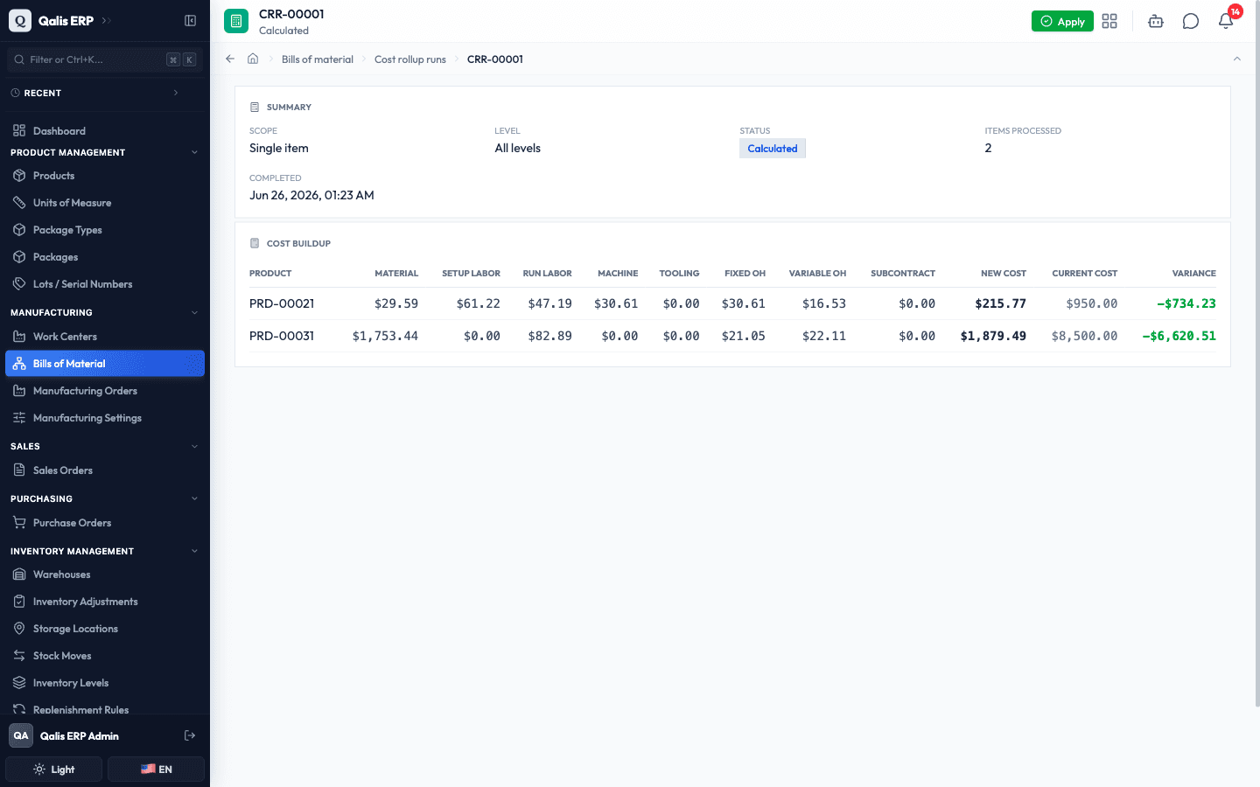Click the page vertical scrollbar

(1256, 354)
